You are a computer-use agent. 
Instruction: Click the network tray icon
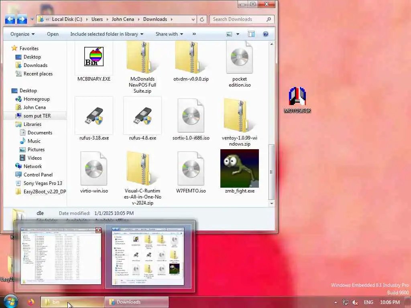(345, 302)
